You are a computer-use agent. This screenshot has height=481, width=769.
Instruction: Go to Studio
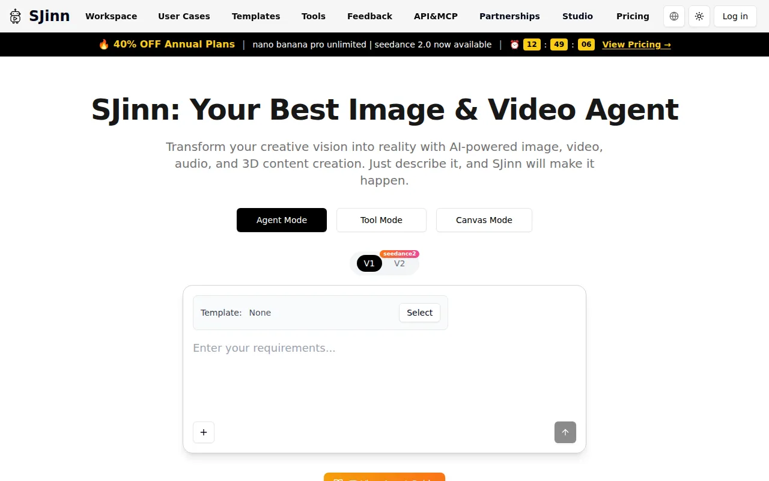pos(577,16)
